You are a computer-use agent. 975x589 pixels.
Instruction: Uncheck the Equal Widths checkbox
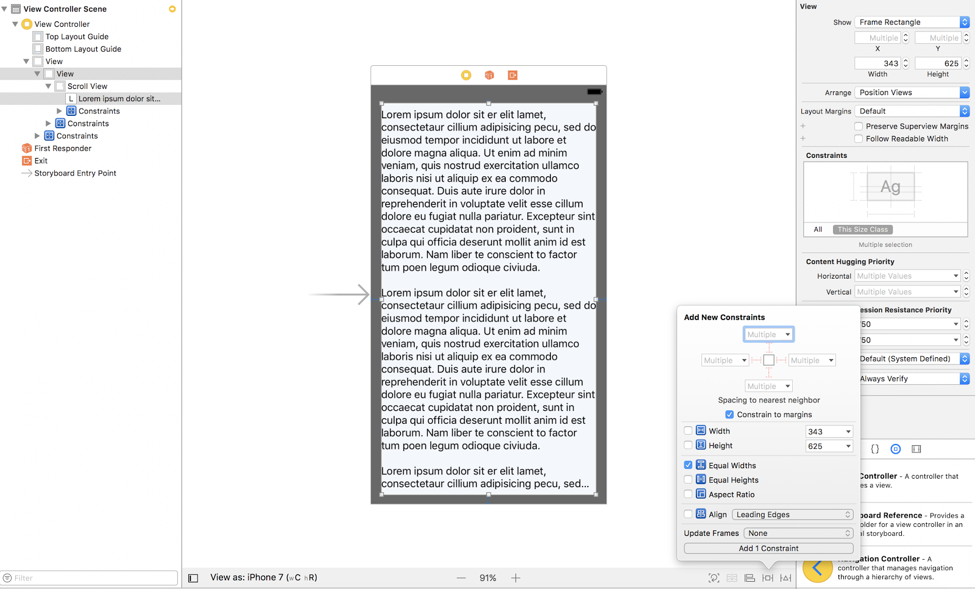point(688,465)
